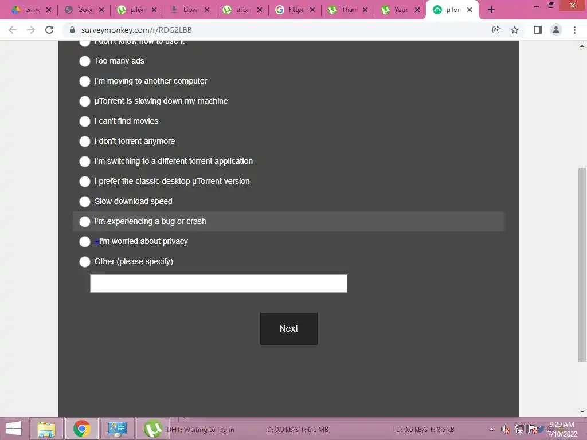Open the µTorrent taskbar icon

coord(152,429)
